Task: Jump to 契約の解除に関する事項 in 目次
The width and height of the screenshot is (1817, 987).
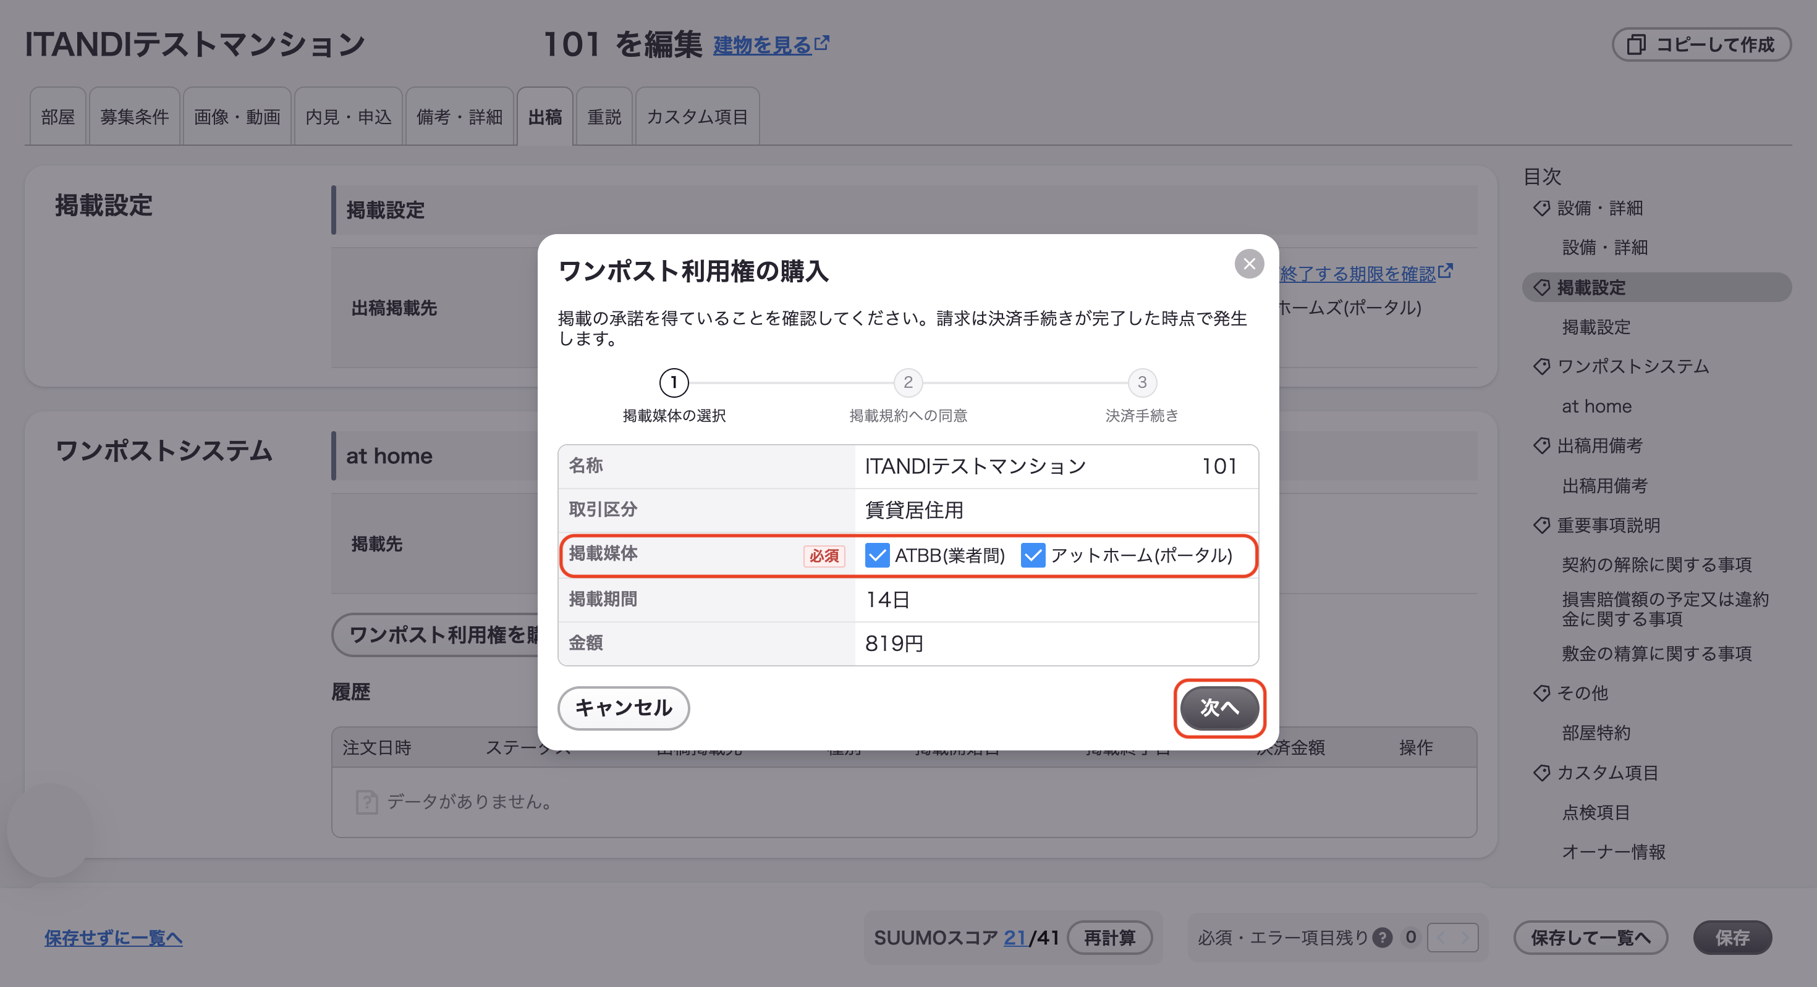Action: tap(1656, 565)
